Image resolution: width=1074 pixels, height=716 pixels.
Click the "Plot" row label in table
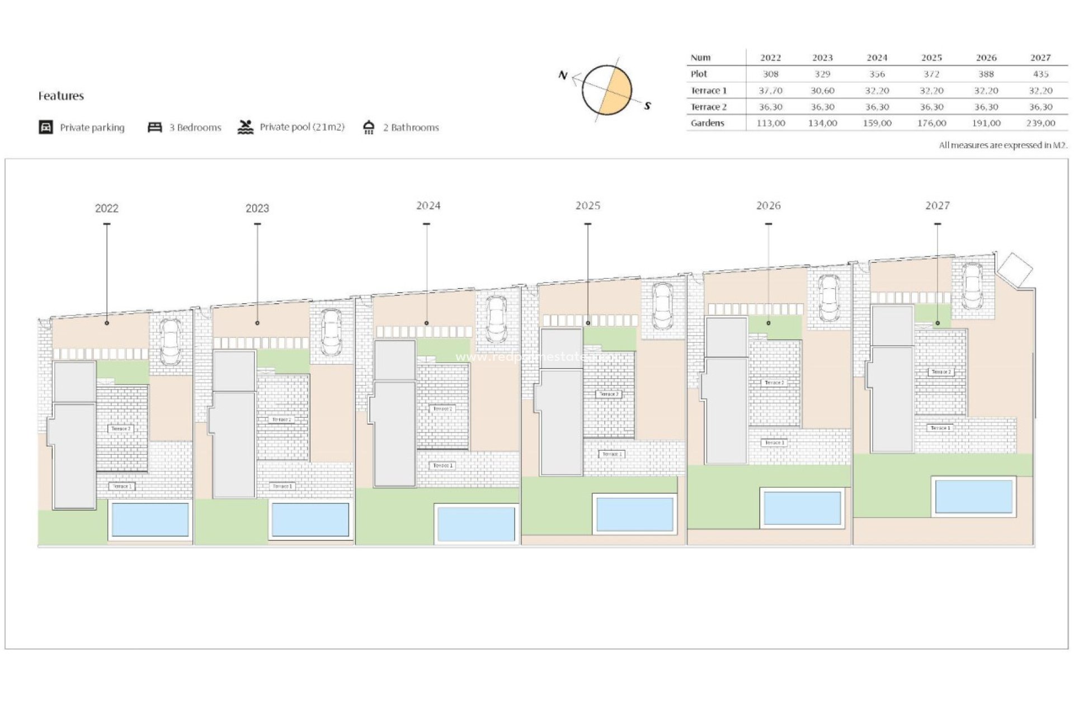699,74
